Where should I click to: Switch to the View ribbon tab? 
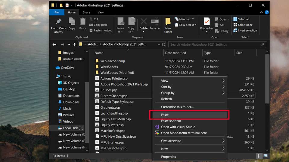coord(101,12)
